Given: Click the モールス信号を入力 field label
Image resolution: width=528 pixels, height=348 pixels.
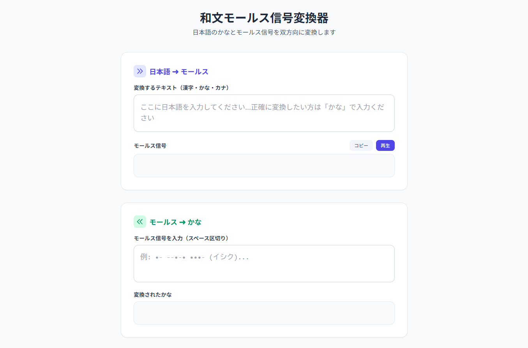Looking at the screenshot, I should (181, 238).
